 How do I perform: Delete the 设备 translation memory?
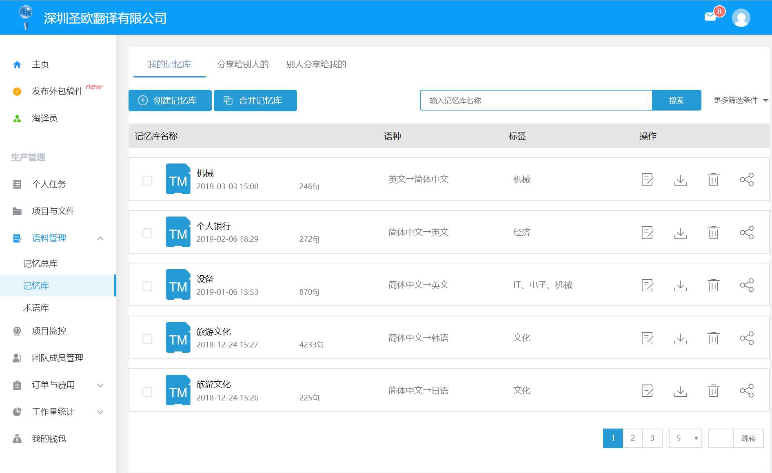pyautogui.click(x=713, y=285)
